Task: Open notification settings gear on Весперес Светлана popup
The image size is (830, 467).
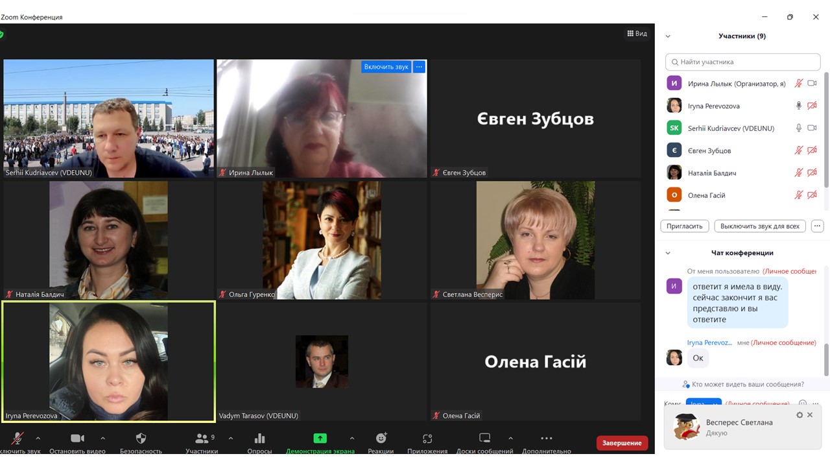Action: (800, 415)
